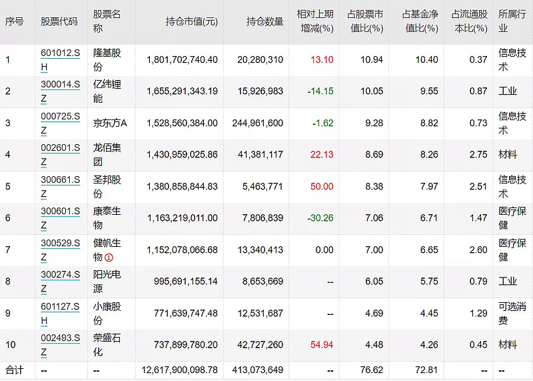This screenshot has width=533, height=381.
Task: Click the 相对上期增减(%) column header
Action: [x=315, y=21]
